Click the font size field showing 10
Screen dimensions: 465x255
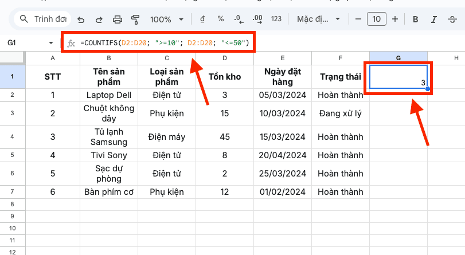tap(377, 19)
